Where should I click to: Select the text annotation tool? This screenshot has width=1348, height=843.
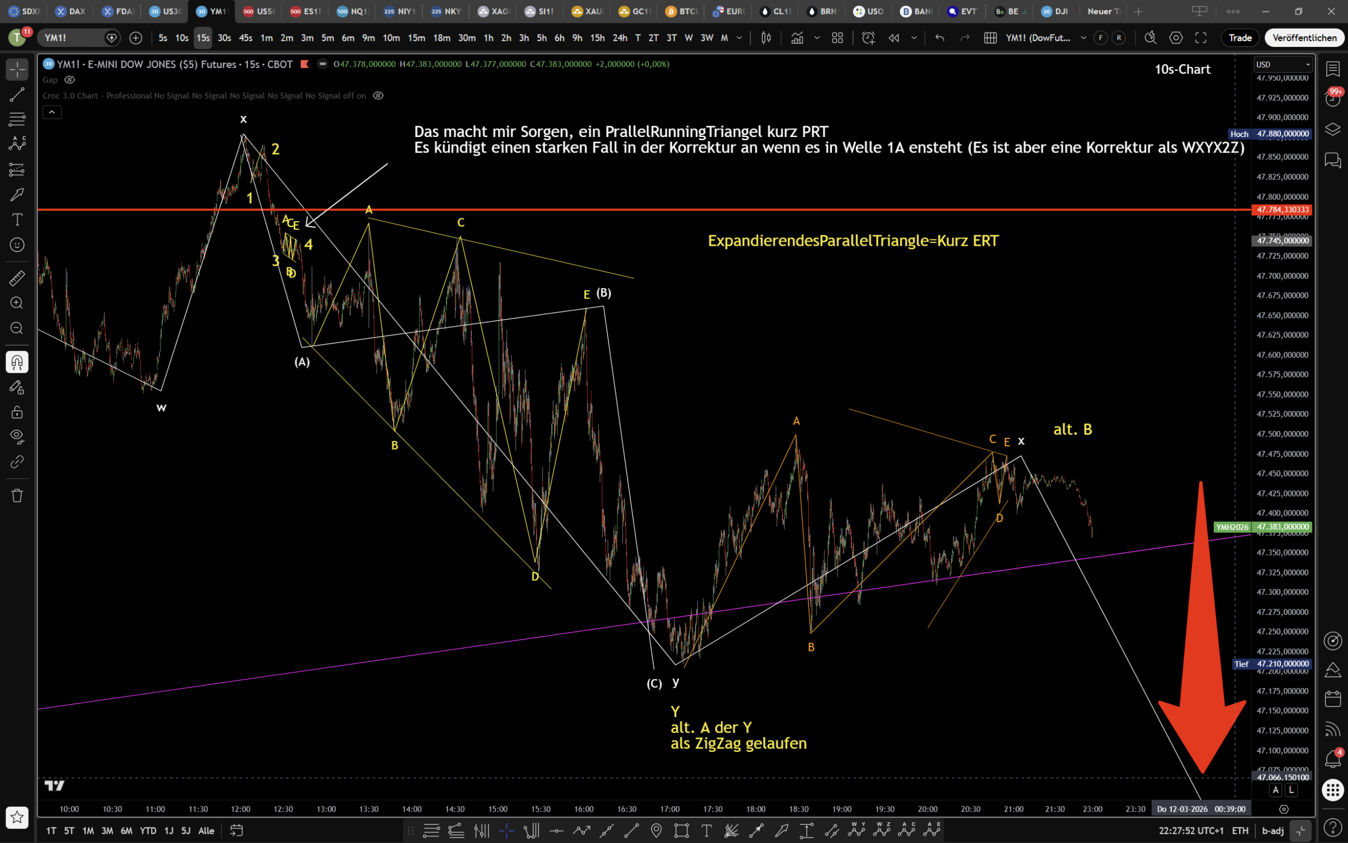pyautogui.click(x=17, y=219)
